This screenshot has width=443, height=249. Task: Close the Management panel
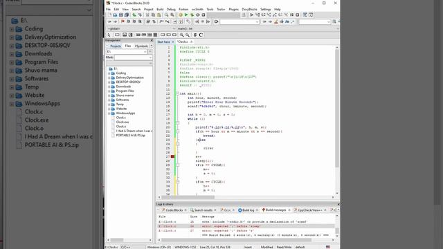pos(152,40)
